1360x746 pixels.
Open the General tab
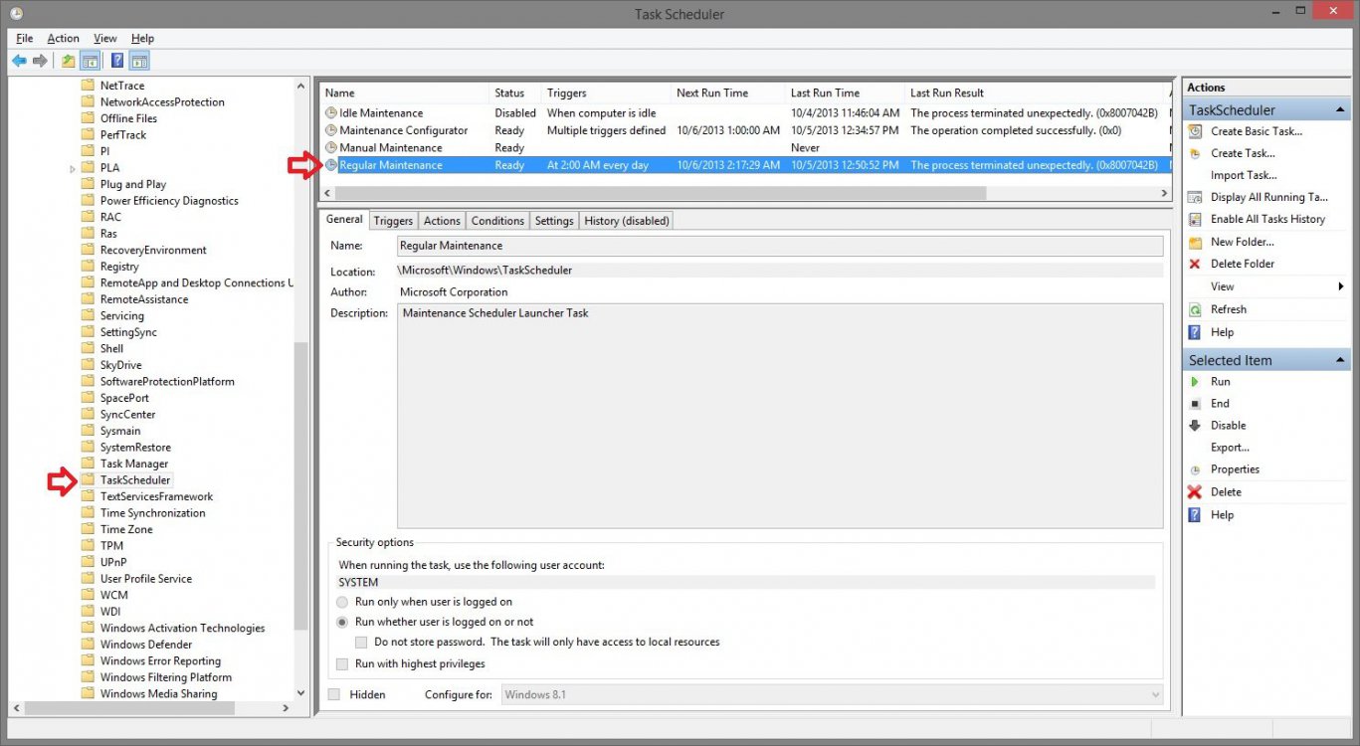pos(344,219)
